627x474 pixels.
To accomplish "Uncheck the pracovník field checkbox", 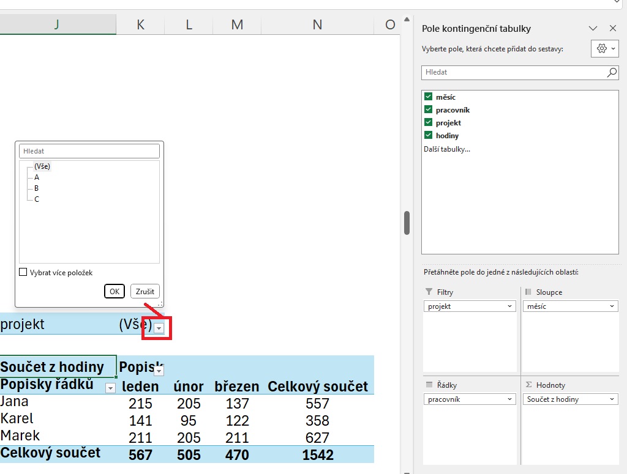I will pyautogui.click(x=429, y=110).
